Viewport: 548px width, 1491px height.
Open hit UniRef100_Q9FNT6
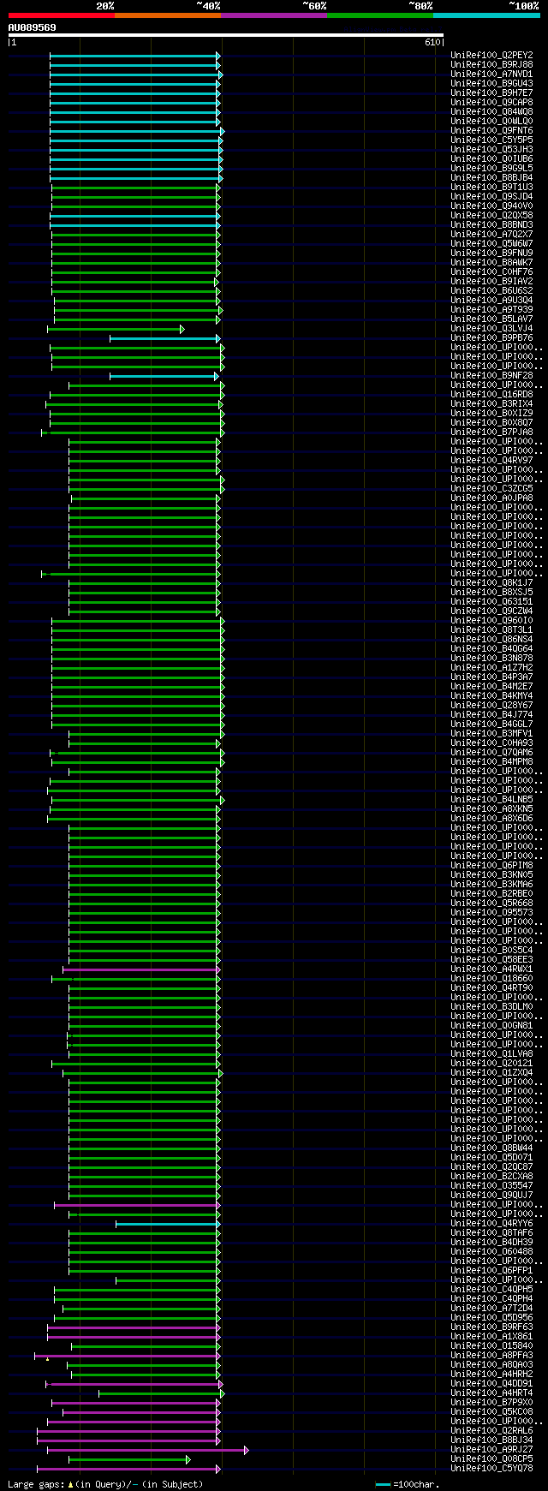click(x=491, y=131)
